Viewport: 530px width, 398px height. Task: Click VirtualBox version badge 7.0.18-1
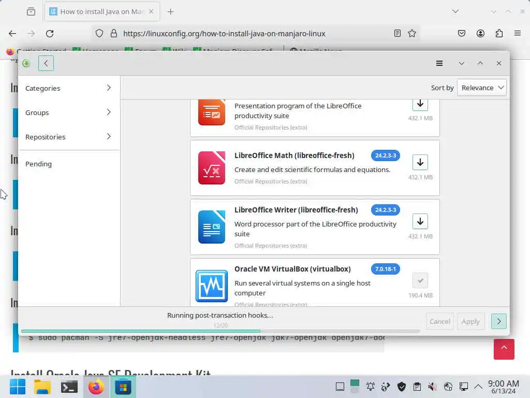click(385, 269)
